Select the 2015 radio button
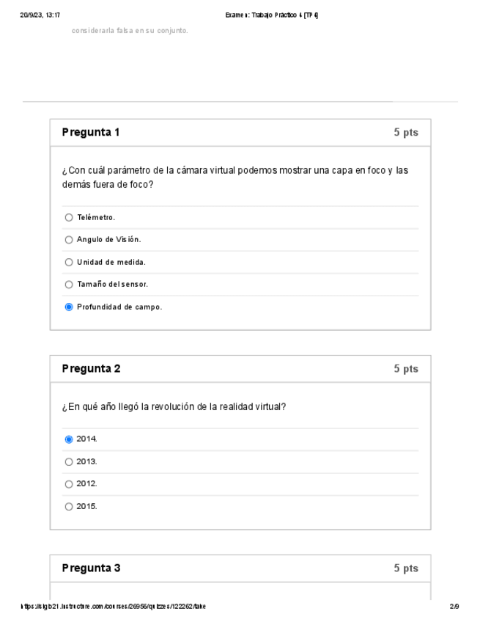Viewport: 480px width, 622px height. tap(69, 506)
